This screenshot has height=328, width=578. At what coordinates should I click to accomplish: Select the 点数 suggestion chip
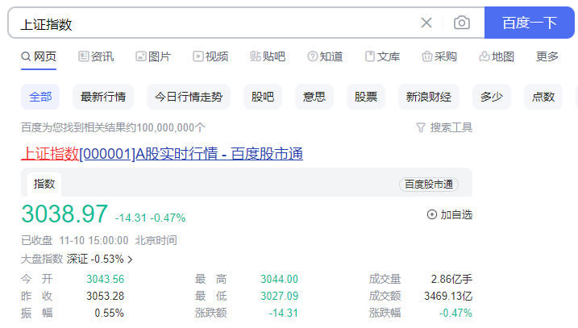543,97
